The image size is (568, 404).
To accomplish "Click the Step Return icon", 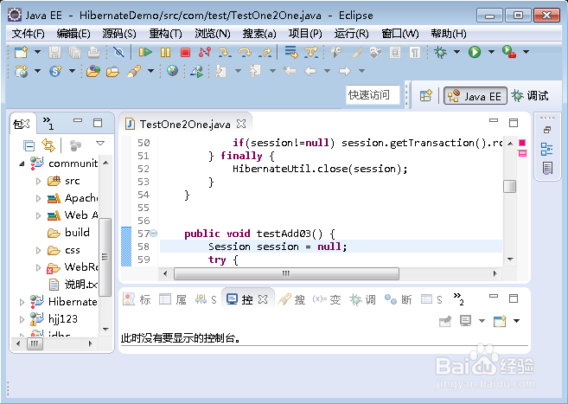I will coord(265,53).
